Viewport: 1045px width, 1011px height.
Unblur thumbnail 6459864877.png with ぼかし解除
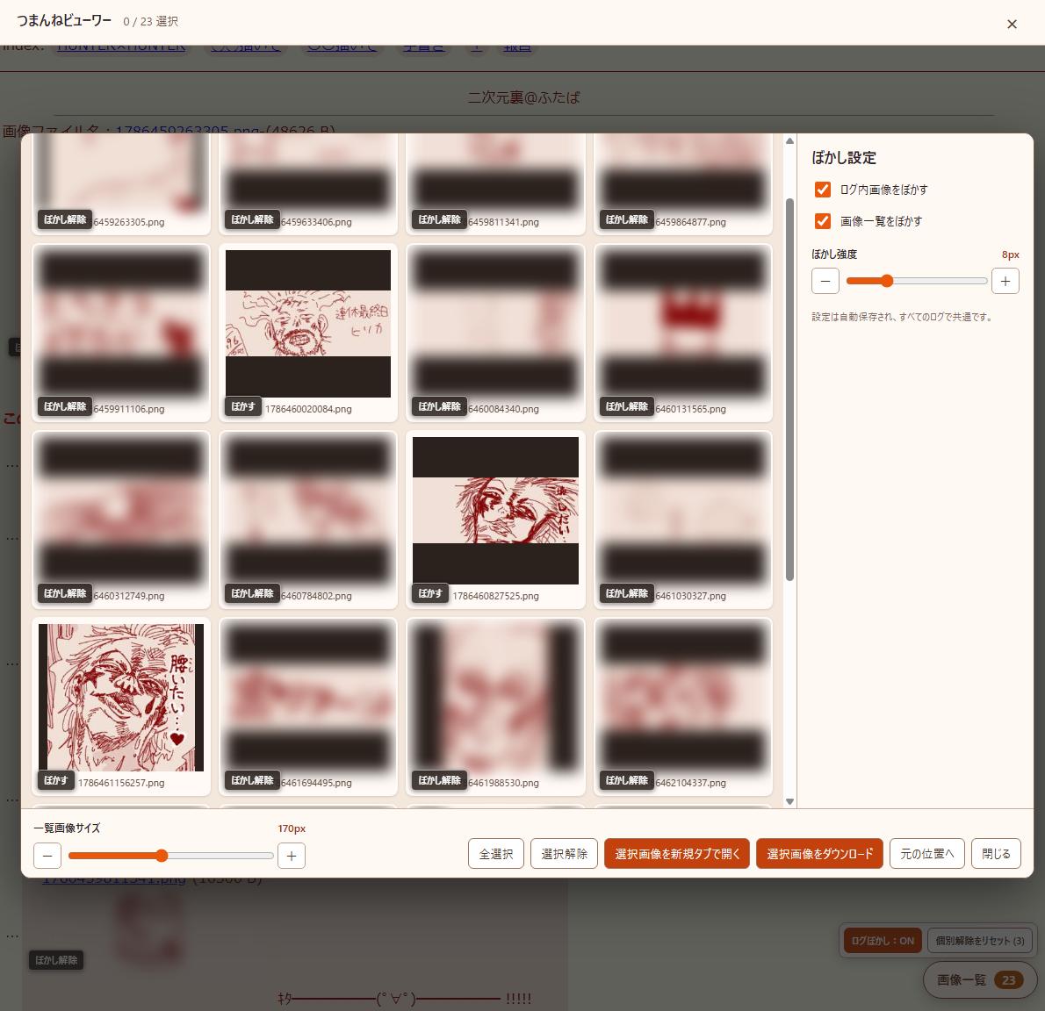626,219
